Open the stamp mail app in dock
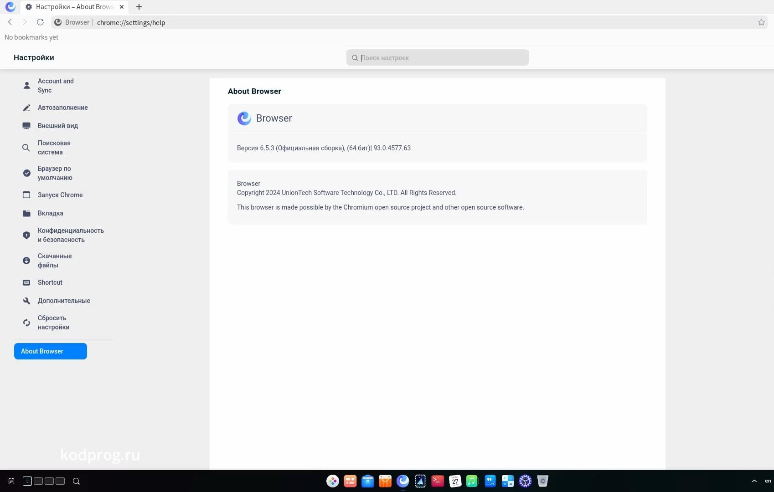This screenshot has height=492, width=774. click(420, 481)
